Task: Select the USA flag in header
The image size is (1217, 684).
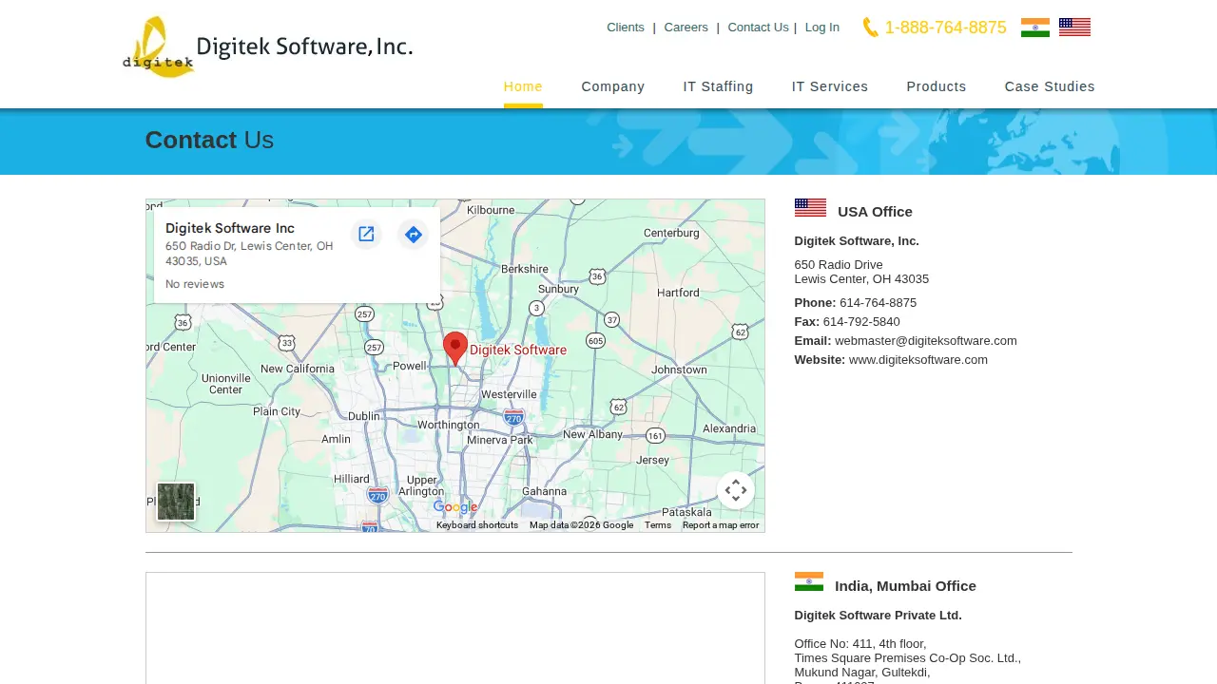Action: (x=1074, y=28)
